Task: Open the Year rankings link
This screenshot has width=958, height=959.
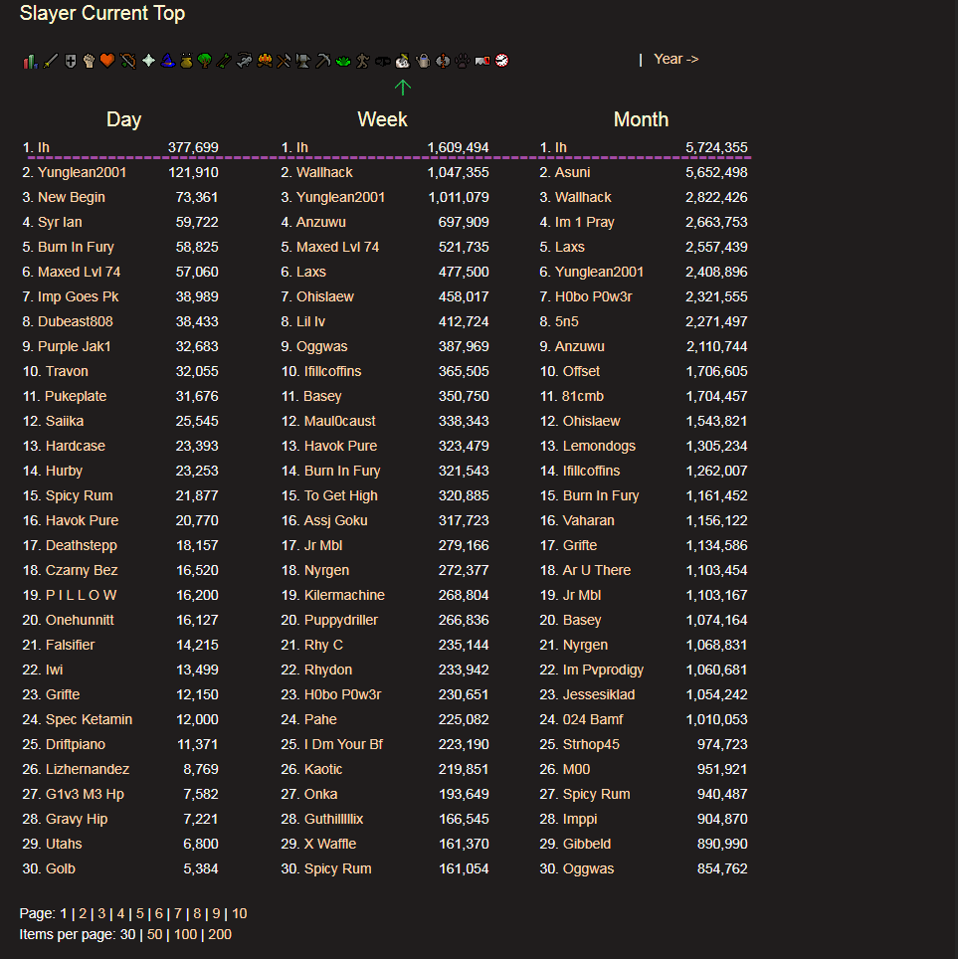Action: [675, 59]
